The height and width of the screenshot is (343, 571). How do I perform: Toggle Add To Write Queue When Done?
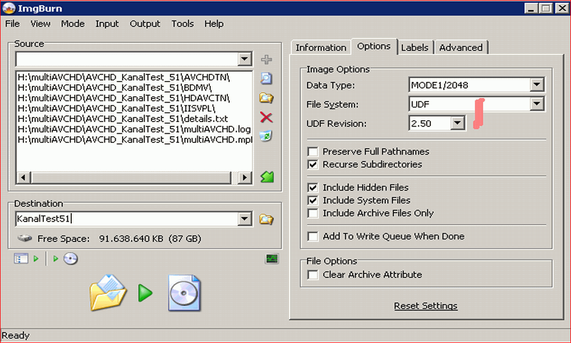pyautogui.click(x=313, y=236)
